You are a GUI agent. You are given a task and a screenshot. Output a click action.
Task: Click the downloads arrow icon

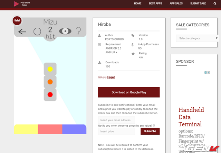tap(100, 62)
